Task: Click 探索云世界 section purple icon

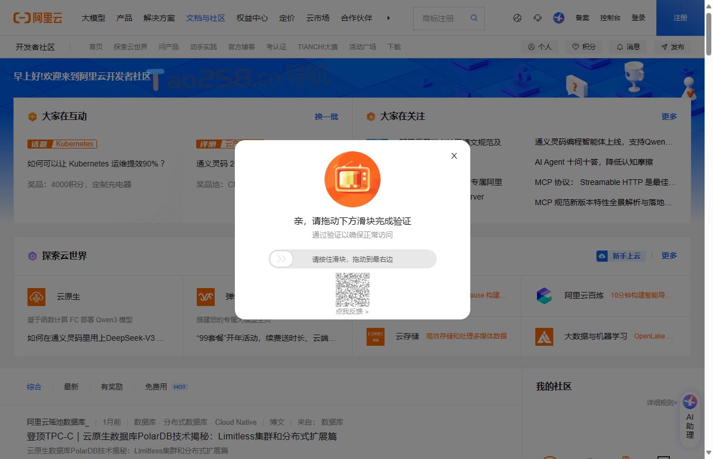Action: tap(33, 256)
